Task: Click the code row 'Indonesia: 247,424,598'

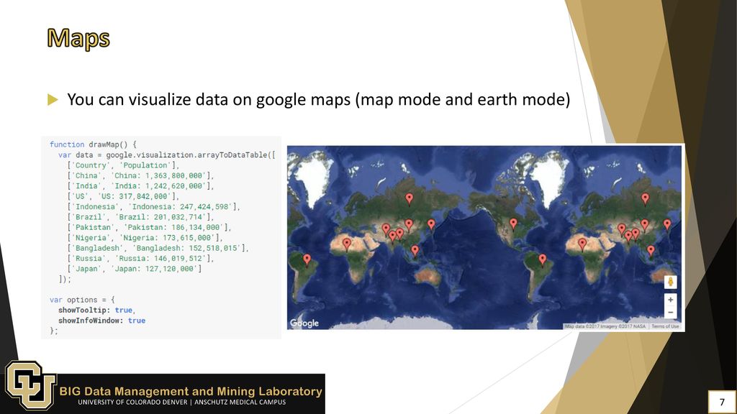Action: (x=154, y=206)
